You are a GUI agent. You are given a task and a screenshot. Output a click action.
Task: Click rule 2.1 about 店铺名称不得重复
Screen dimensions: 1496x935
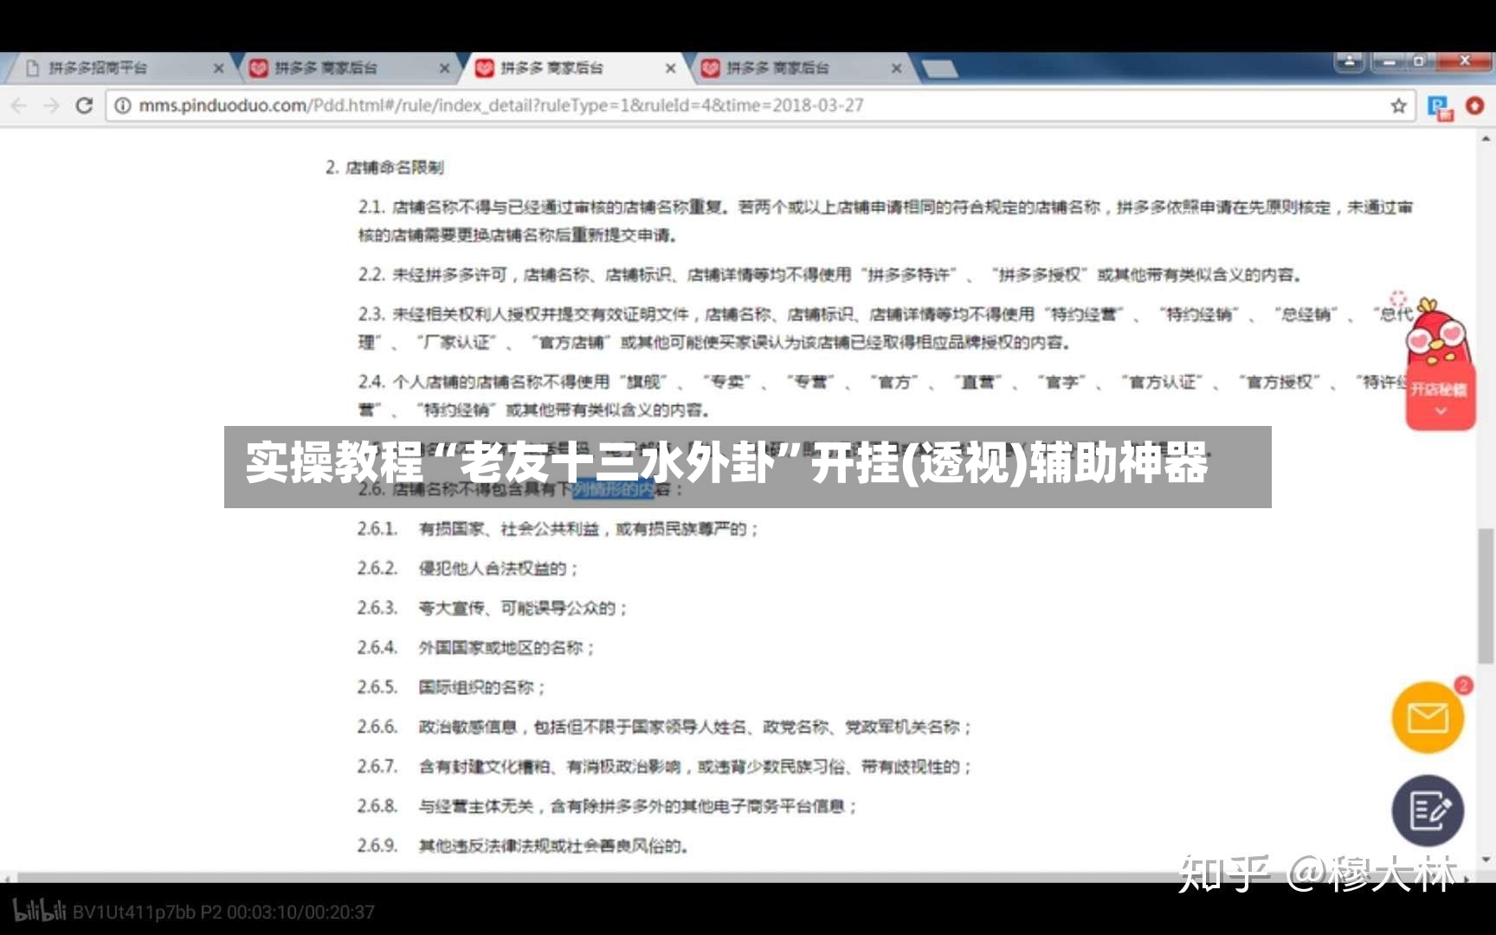pyautogui.click(x=885, y=221)
